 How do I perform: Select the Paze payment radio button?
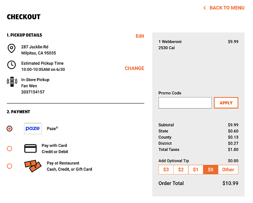pyautogui.click(x=9, y=129)
